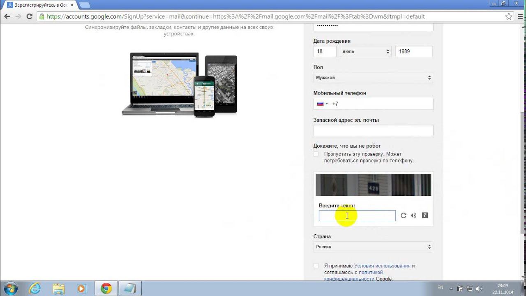The image size is (526, 296).
Task: Open the country dropdown Россия
Action: point(373,247)
